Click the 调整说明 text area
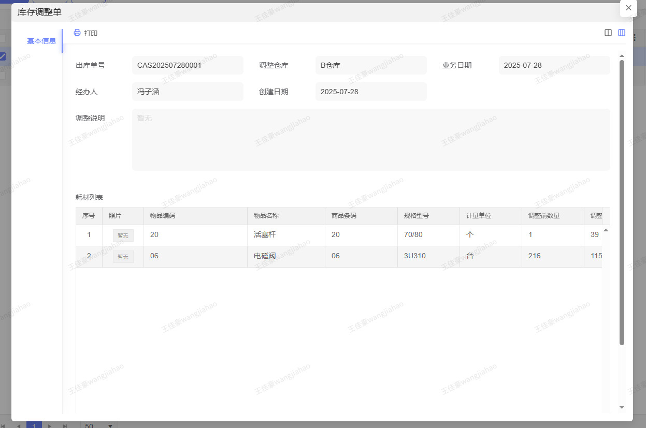 point(370,140)
